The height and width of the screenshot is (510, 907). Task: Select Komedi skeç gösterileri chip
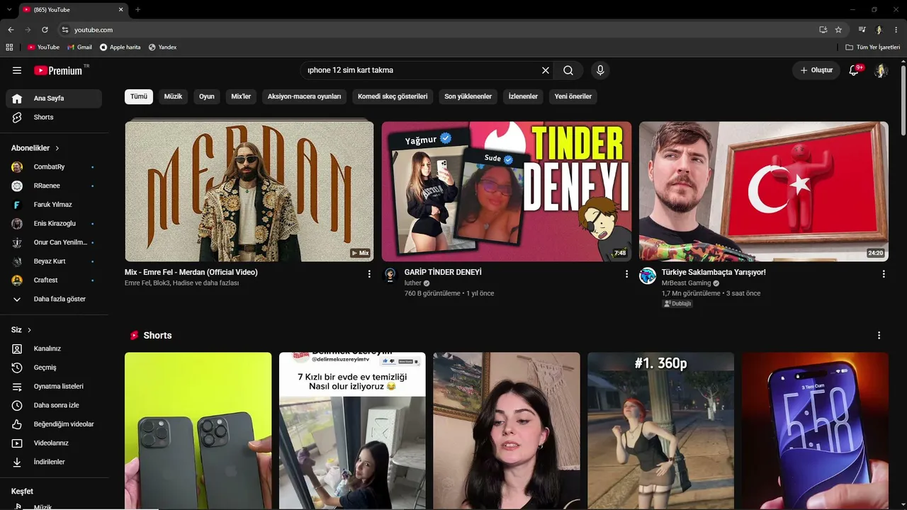[x=393, y=96]
